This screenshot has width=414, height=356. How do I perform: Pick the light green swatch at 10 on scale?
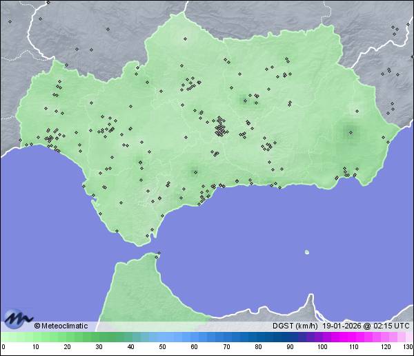coord(35,337)
